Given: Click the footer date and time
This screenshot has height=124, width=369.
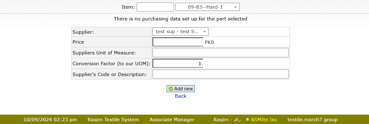Looking at the screenshot, I should pyautogui.click(x=50, y=120).
